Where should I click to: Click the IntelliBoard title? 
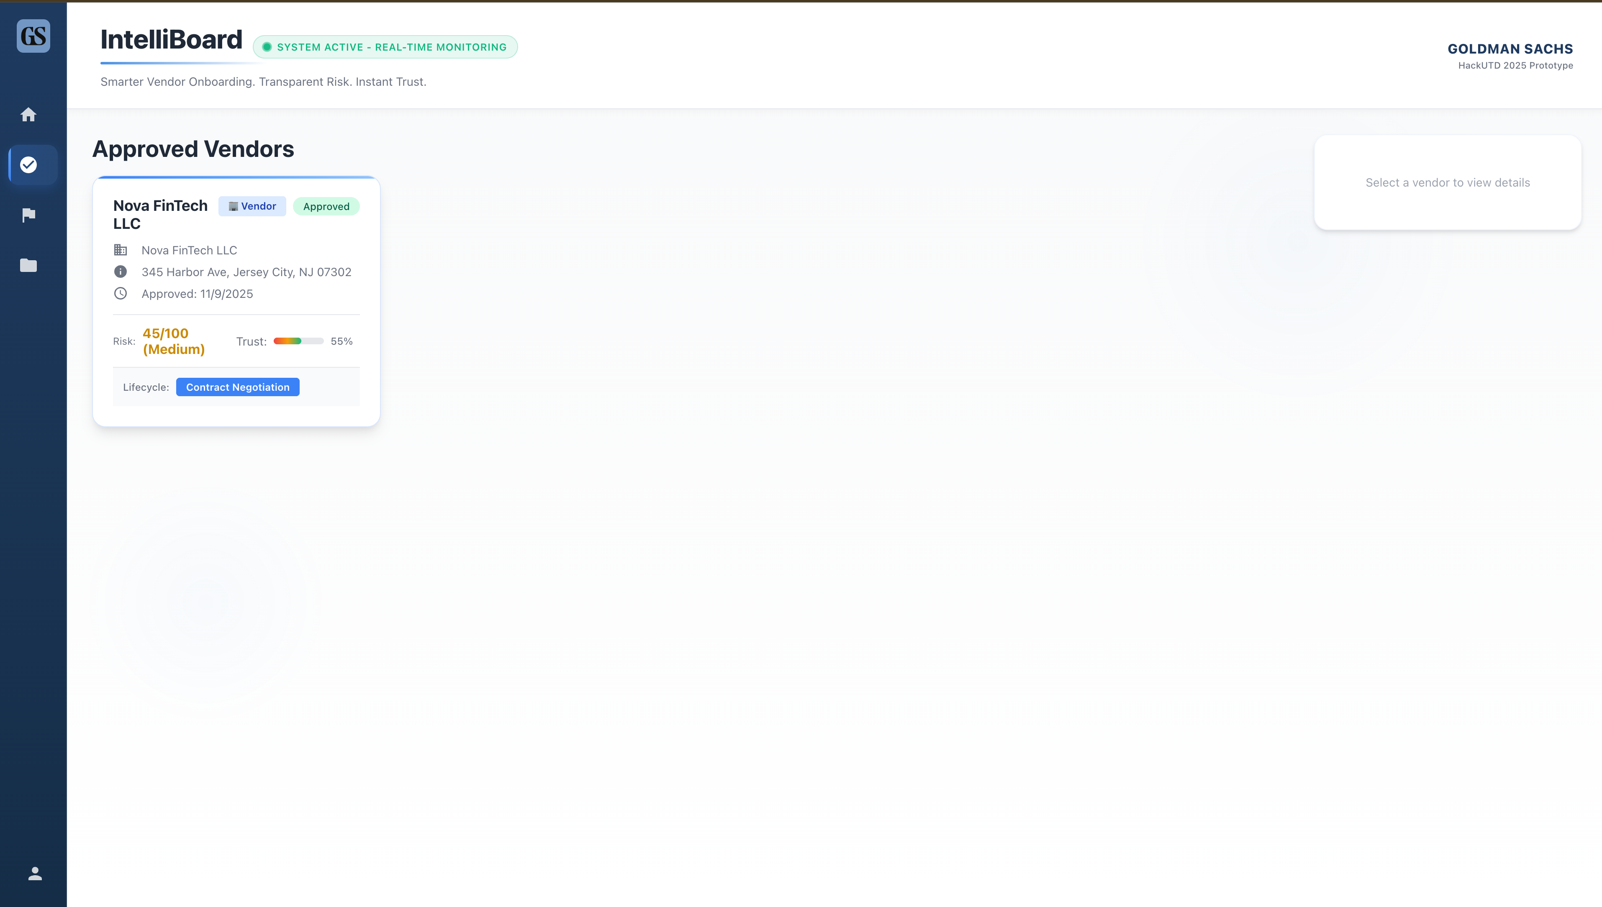tap(171, 39)
